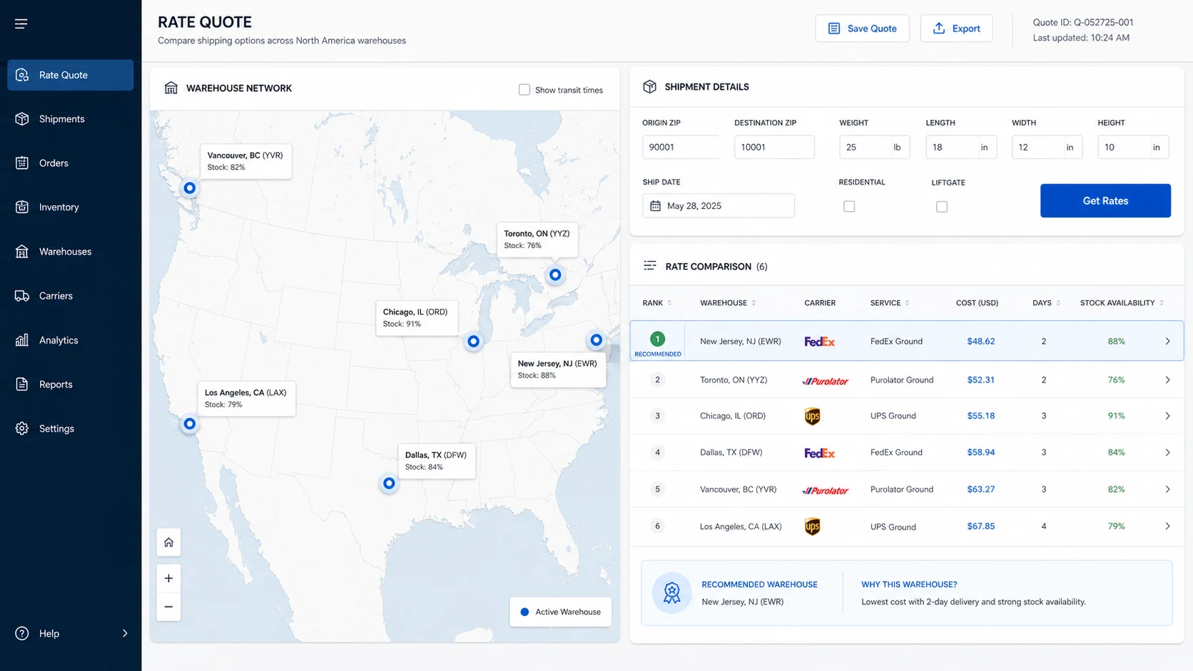Click the FedEx logo in Dallas row

click(819, 453)
